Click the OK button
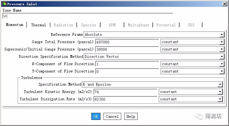Viewport: 229px width, 126px height. tap(96, 116)
